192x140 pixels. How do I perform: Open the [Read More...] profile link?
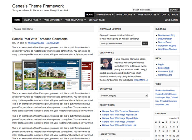141,80
